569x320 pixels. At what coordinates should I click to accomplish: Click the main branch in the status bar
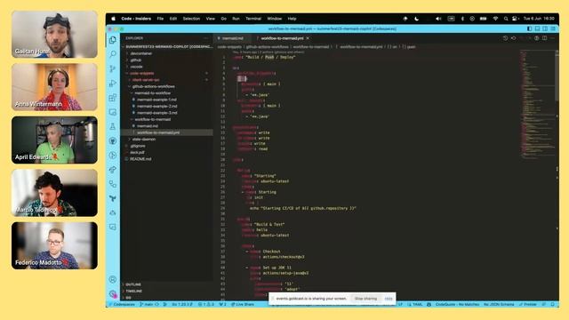point(146,304)
